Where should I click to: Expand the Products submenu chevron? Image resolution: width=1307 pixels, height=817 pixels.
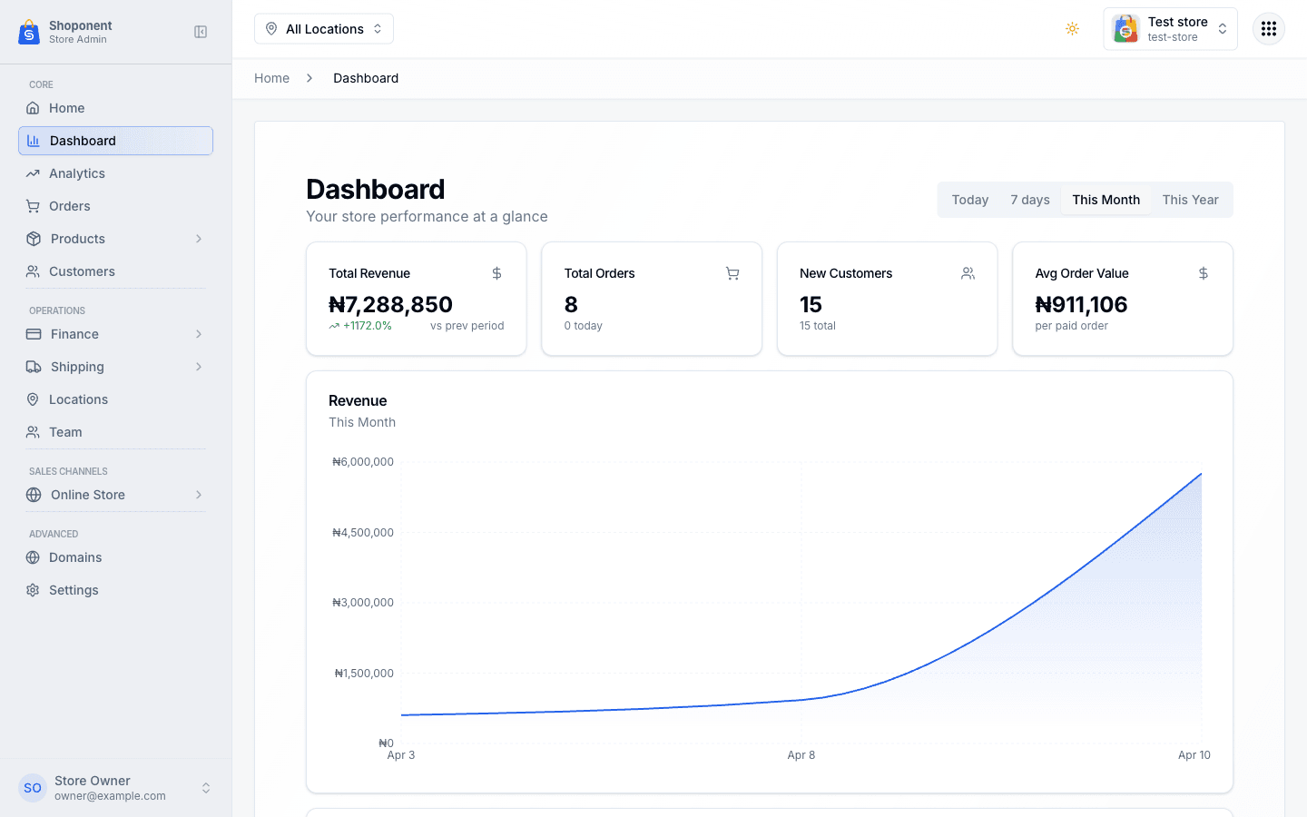pyautogui.click(x=199, y=239)
